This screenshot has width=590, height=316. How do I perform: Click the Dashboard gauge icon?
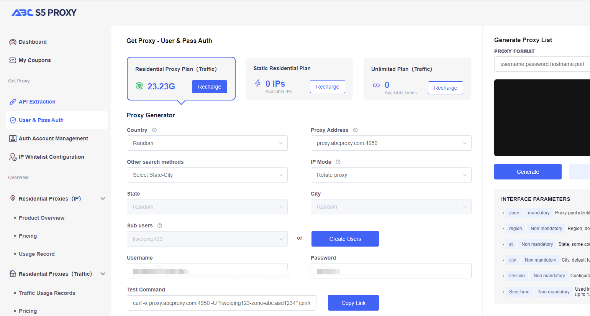point(13,42)
